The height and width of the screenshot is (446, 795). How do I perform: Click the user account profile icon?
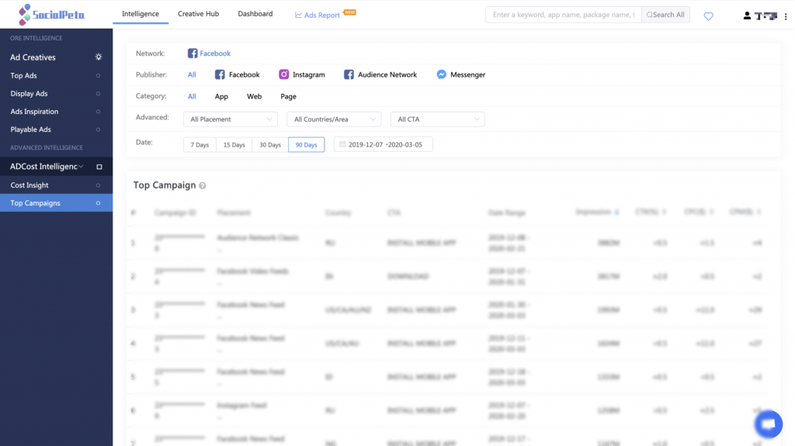pos(747,16)
